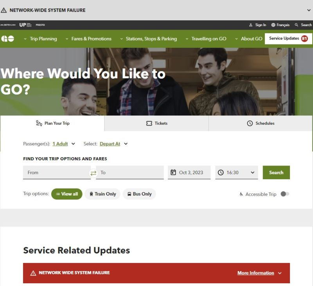313x286 pixels.
Task: Click the green Search button
Action: [276, 173]
